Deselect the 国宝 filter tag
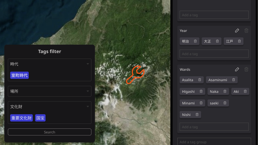This screenshot has height=145, width=258. pos(40,118)
